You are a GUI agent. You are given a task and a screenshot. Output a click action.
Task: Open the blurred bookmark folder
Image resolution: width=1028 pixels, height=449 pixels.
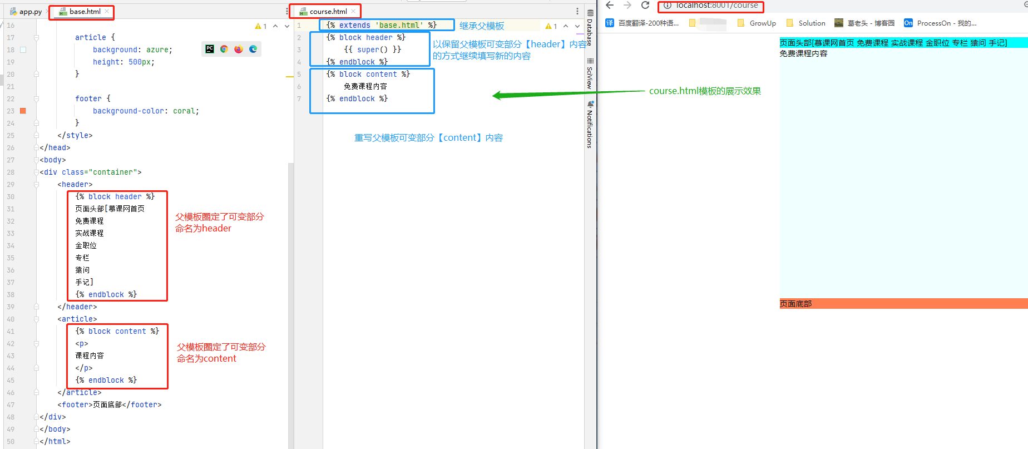pos(708,23)
